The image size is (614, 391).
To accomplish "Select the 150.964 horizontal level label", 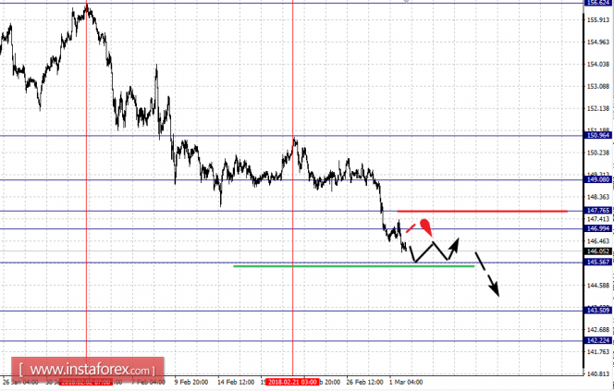I will [x=598, y=136].
